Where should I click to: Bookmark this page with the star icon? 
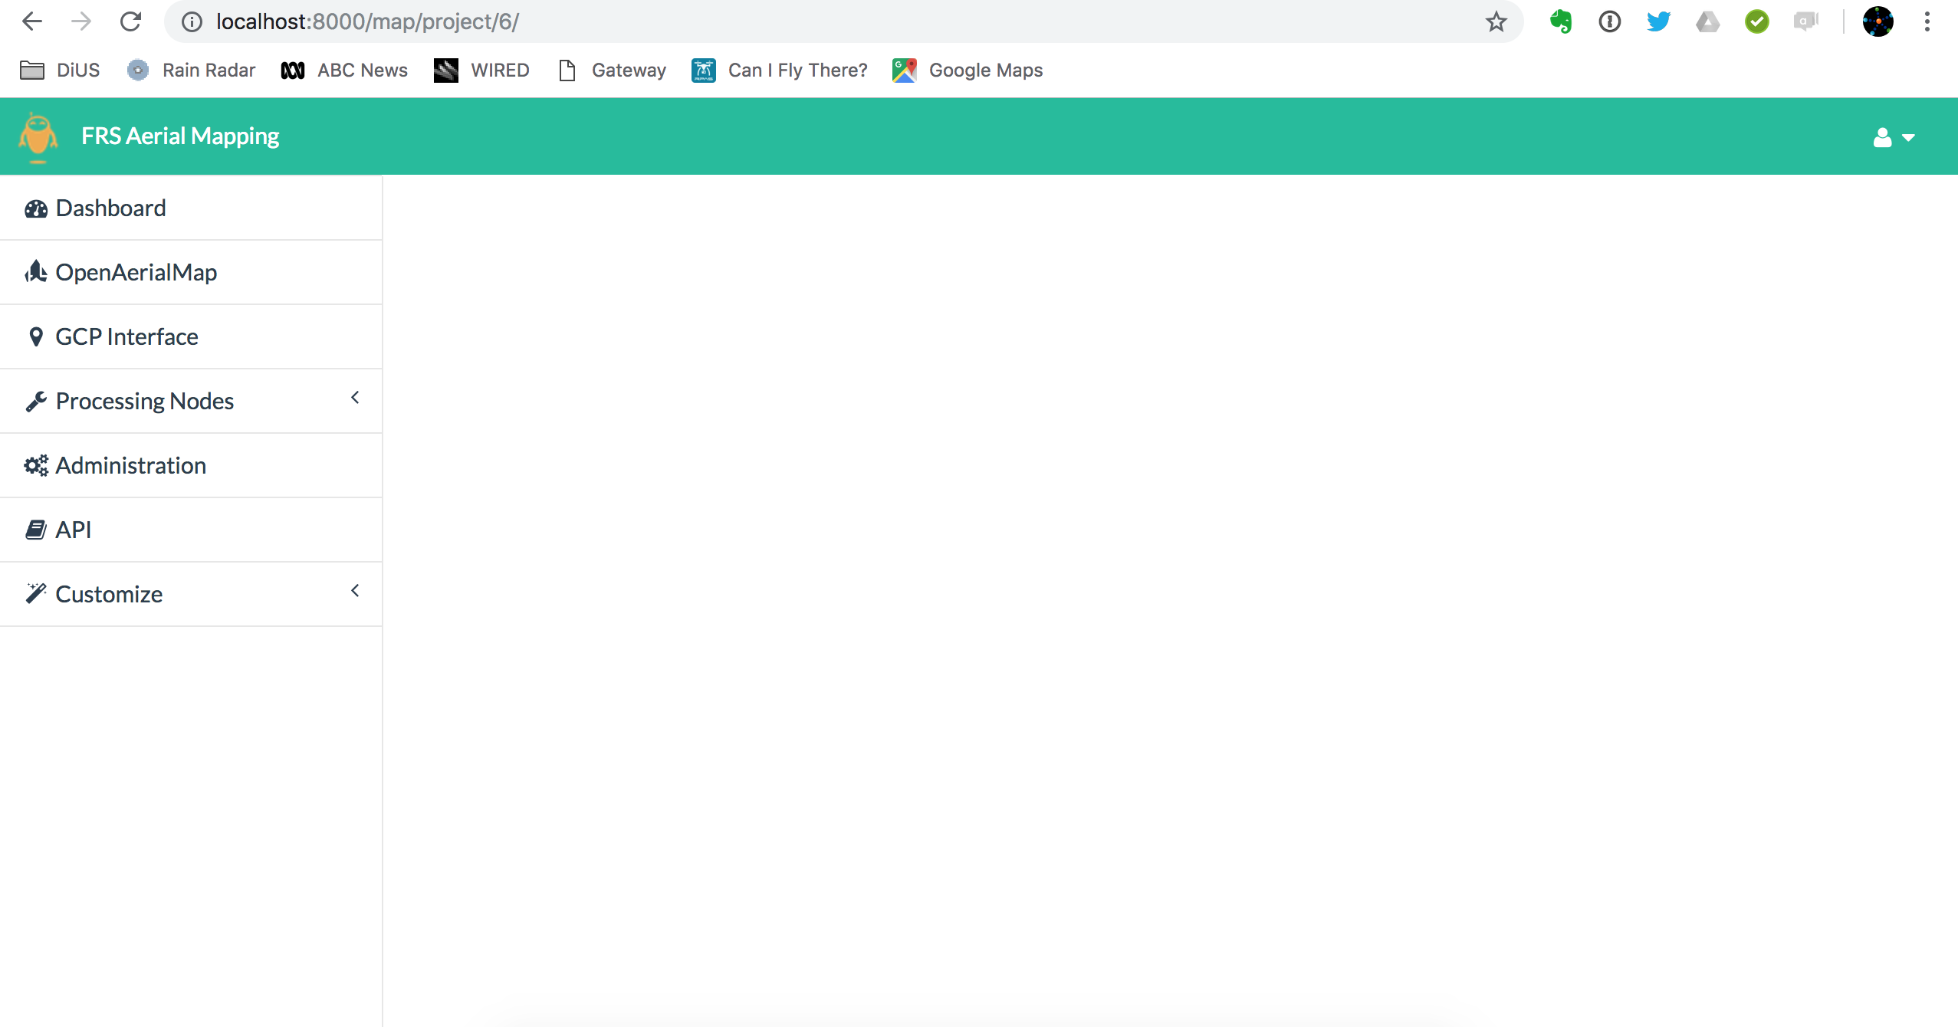tap(1495, 21)
